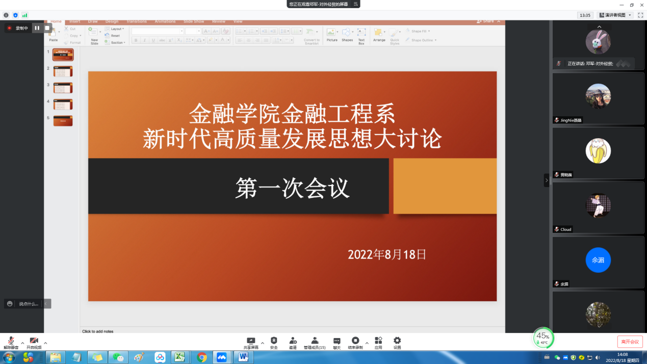
Task: Pause the ongoing recording indicator top left
Action: (x=36, y=28)
